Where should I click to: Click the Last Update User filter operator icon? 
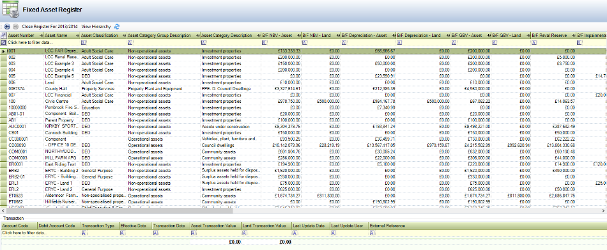(334, 233)
